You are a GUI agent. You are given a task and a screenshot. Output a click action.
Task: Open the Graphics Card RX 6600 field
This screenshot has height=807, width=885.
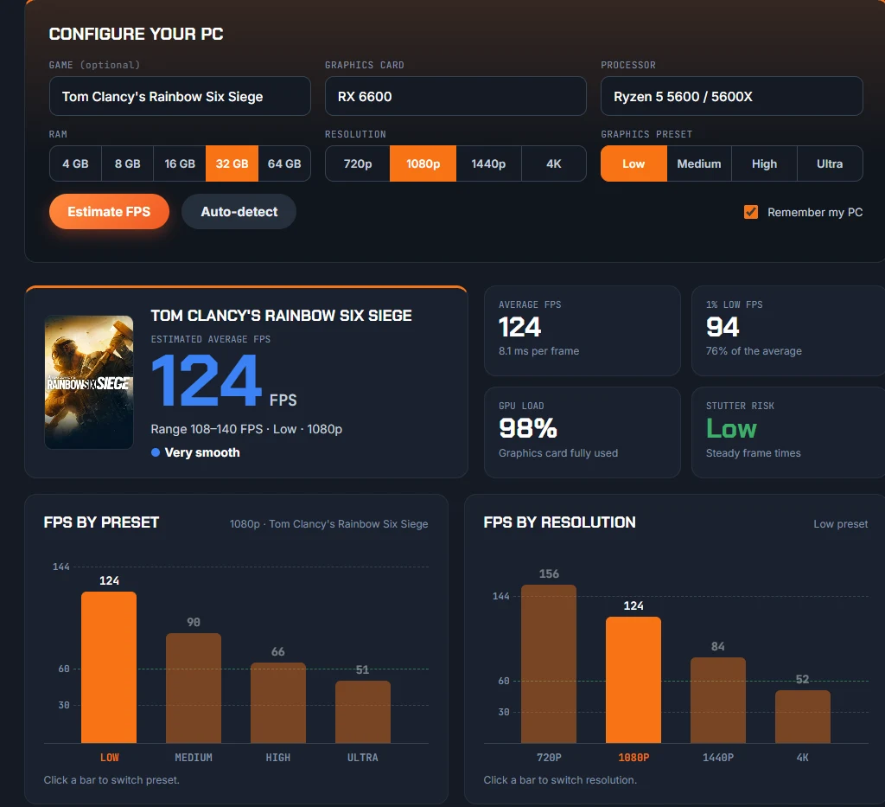(x=455, y=97)
